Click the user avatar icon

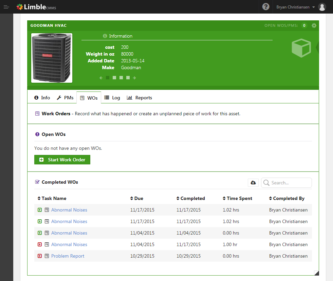322,7
